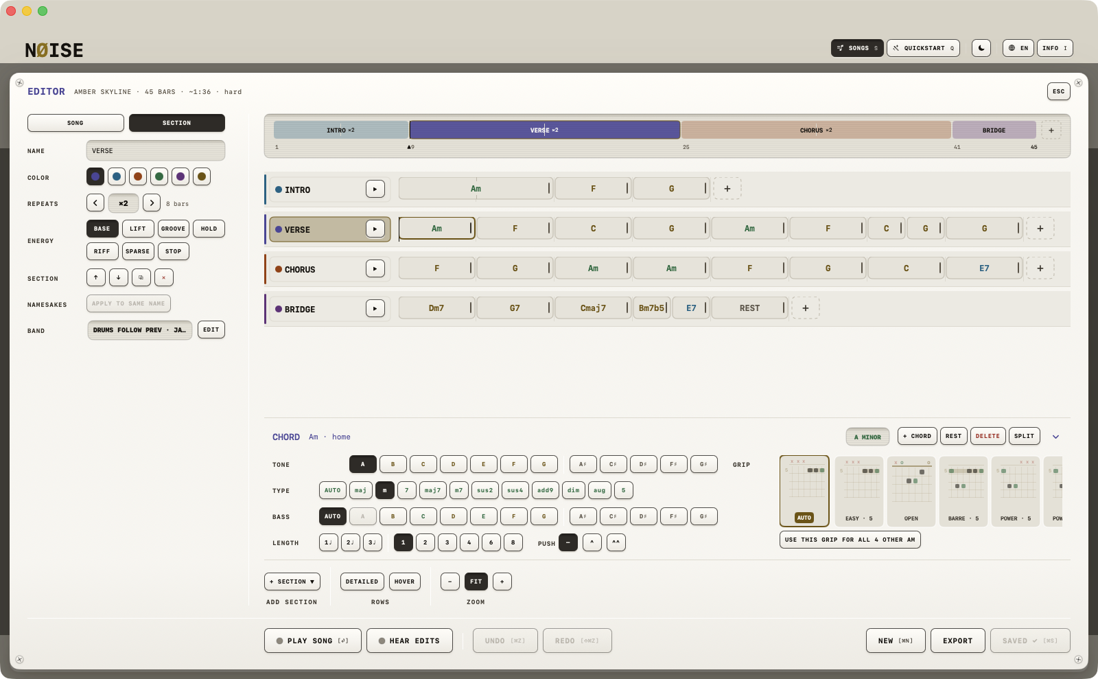Viewport: 1098px width, 679px height.
Task: Split the selected chord
Action: (1025, 436)
